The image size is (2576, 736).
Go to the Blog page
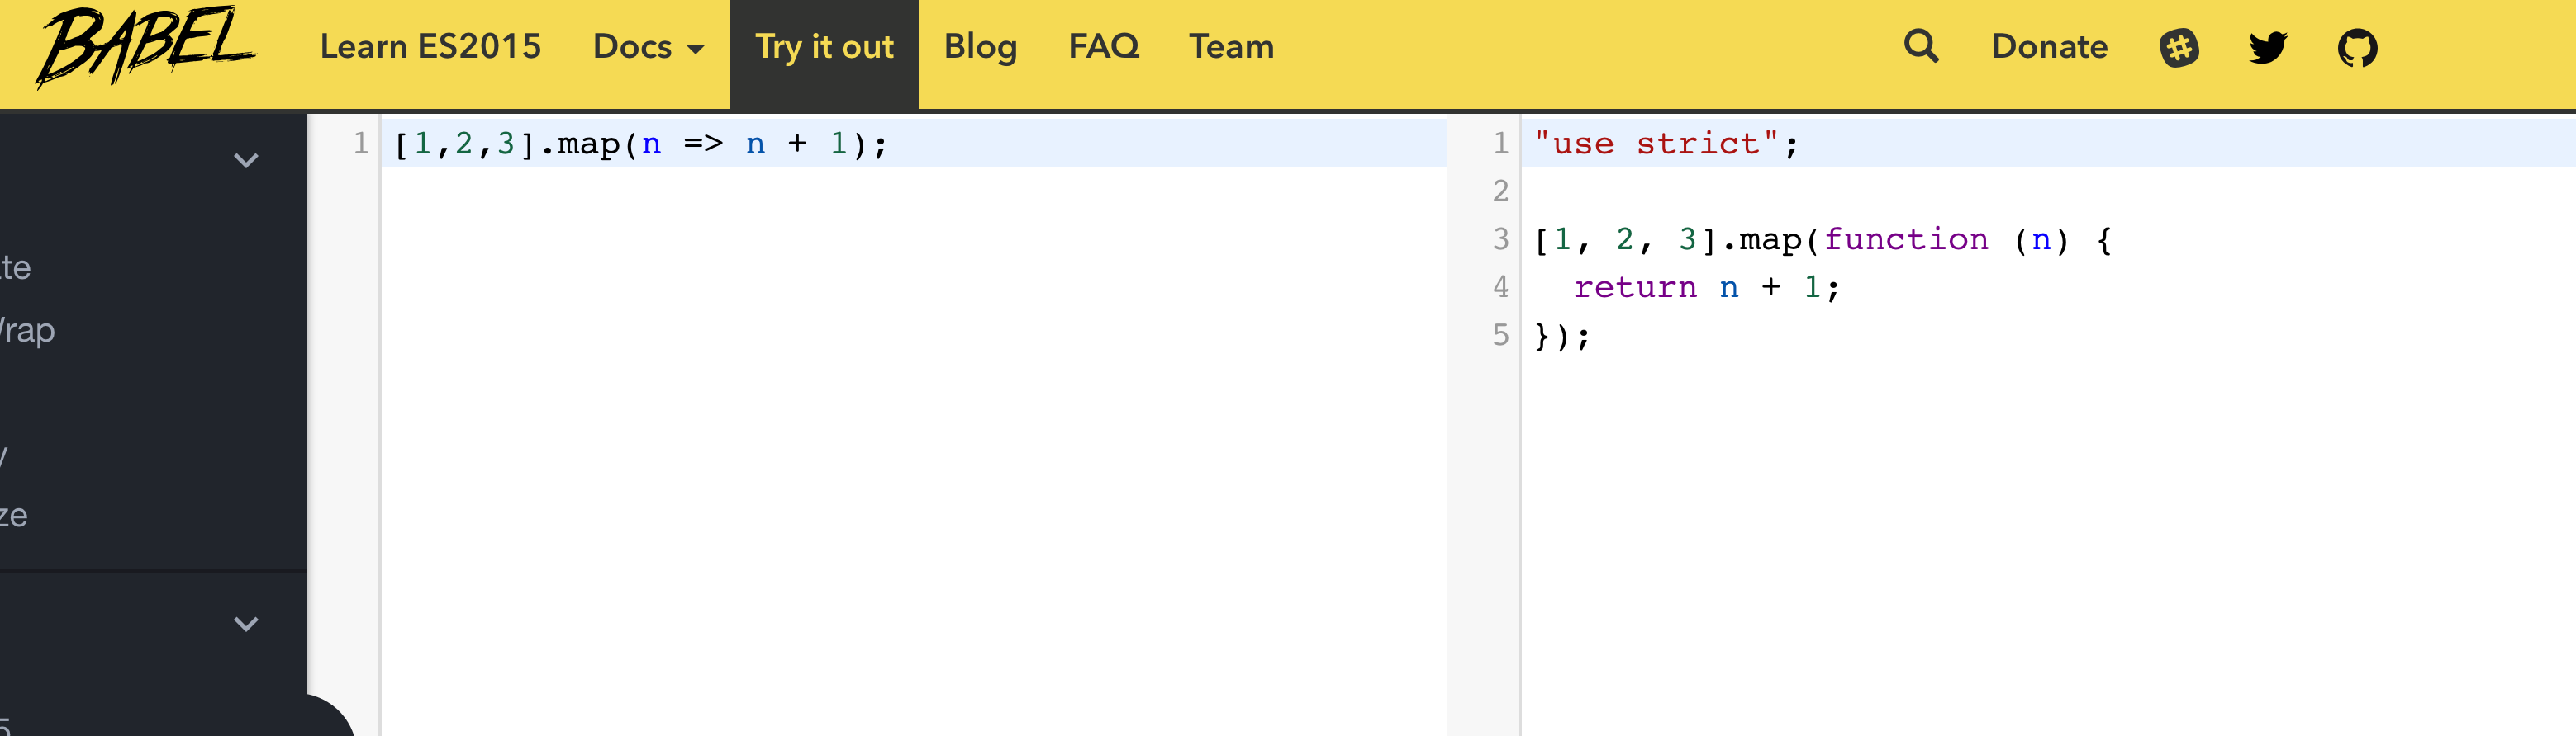980,47
